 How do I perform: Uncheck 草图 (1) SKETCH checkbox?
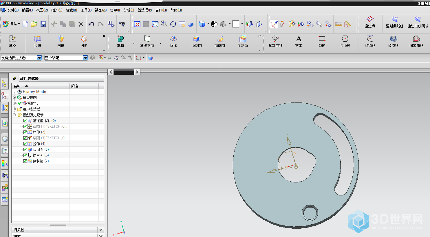[x=25, y=126]
